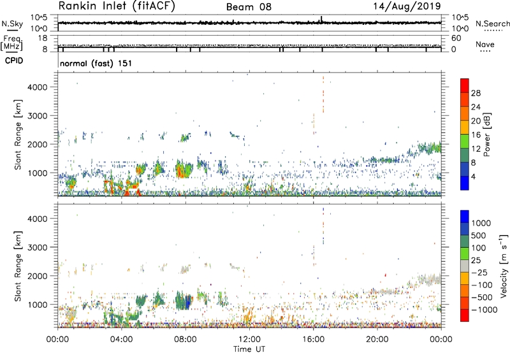The image size is (510, 353).
Task: Click the 'Nave' legend label
Action: [x=484, y=45]
